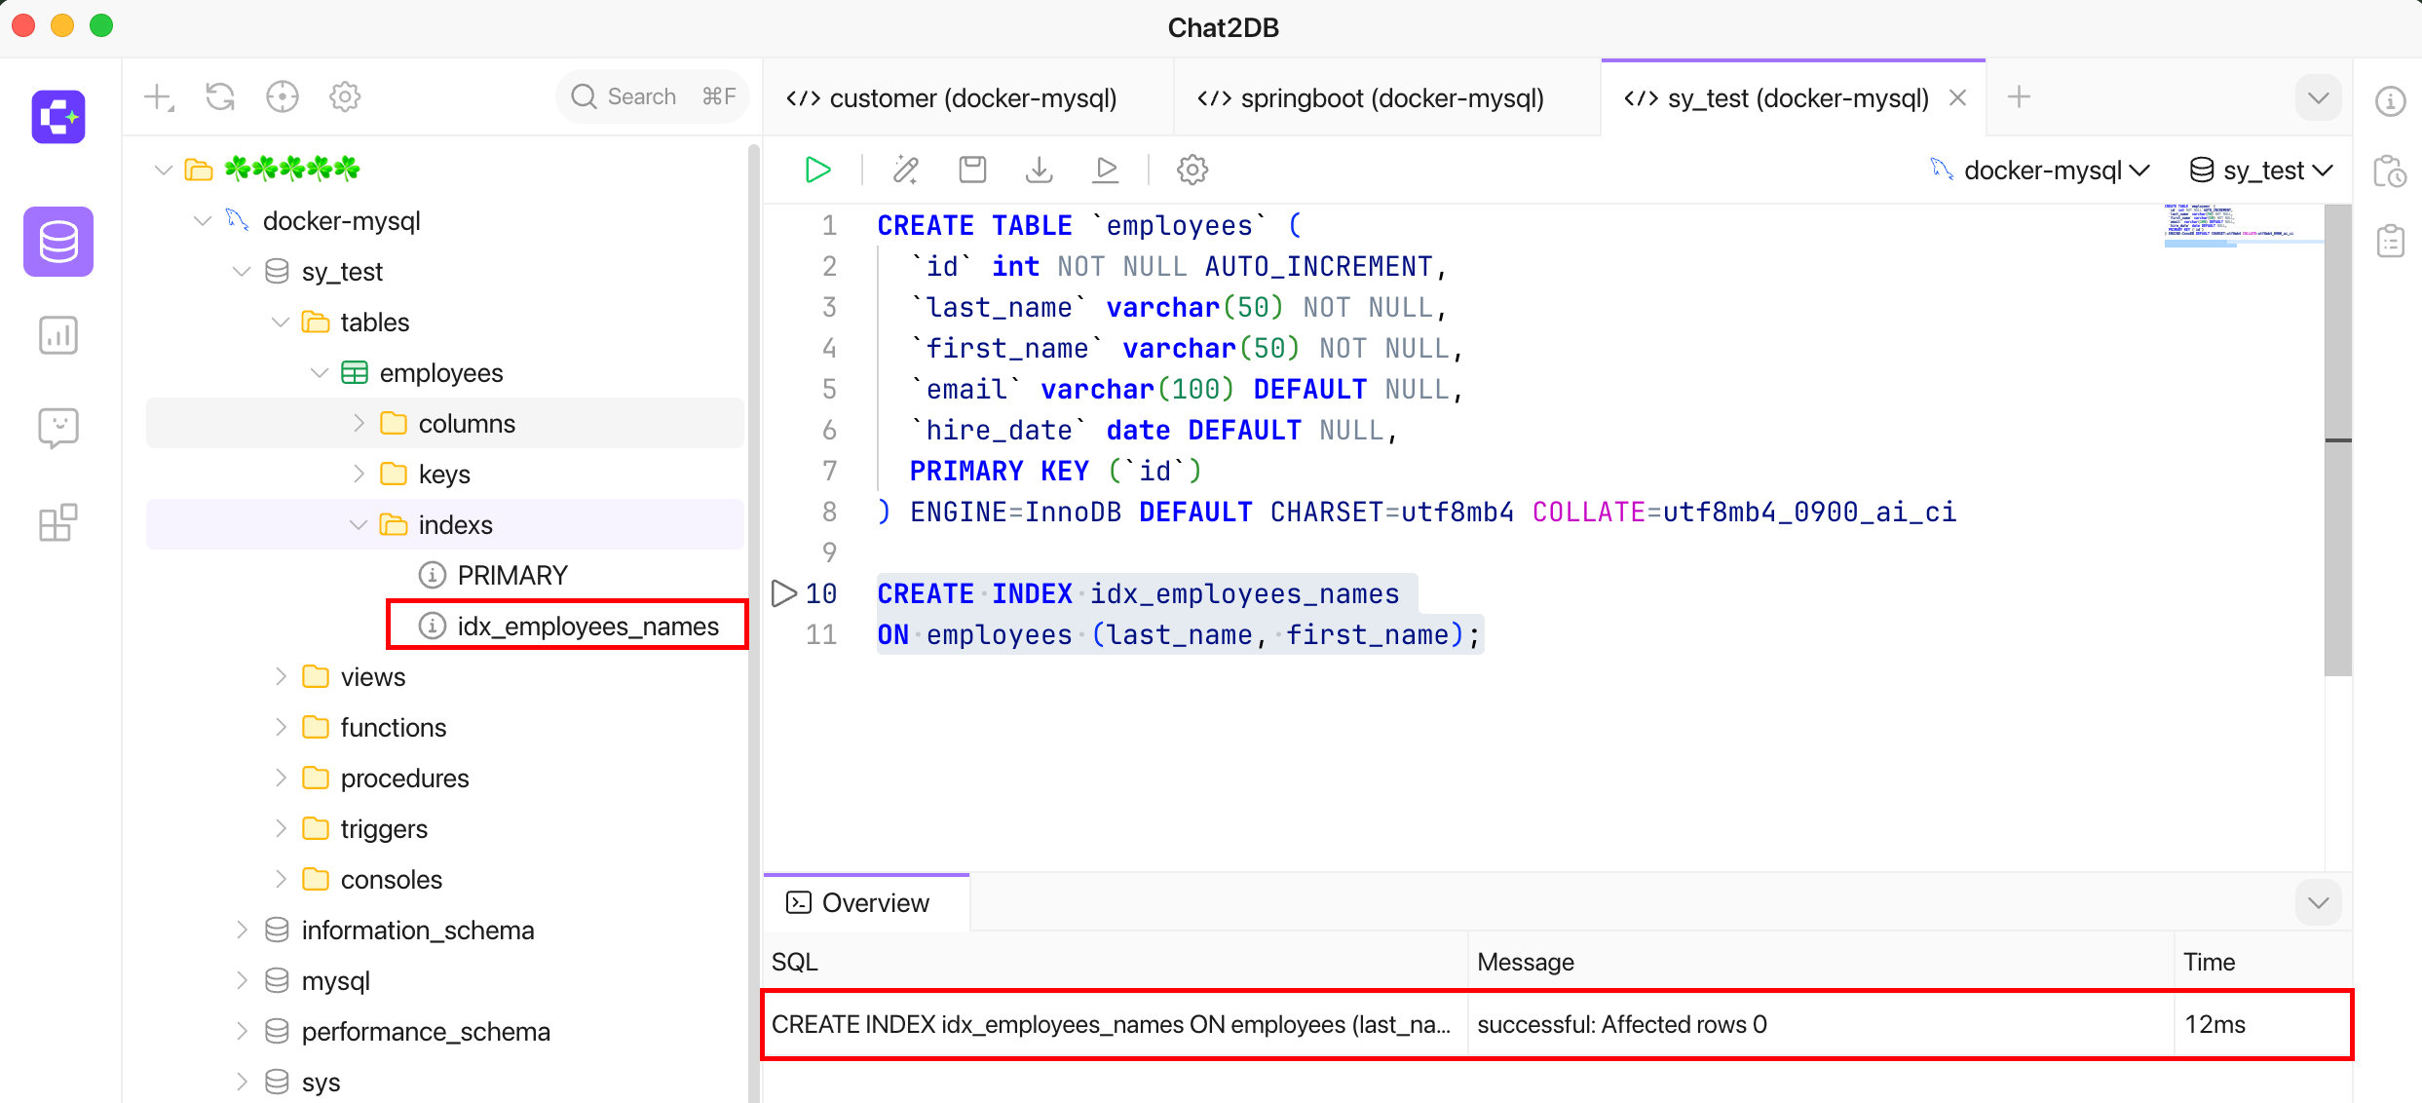This screenshot has width=2422, height=1103.
Task: Click the add connection plus icon
Action: (x=156, y=95)
